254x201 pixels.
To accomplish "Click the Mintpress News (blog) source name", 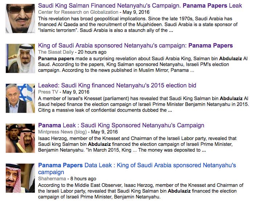I will 62,132.
